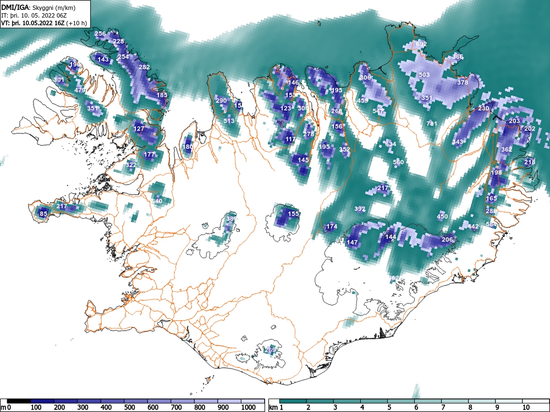The height and width of the screenshot is (412, 550).
Task: Click the 290 visibility value
Action: [221, 101]
